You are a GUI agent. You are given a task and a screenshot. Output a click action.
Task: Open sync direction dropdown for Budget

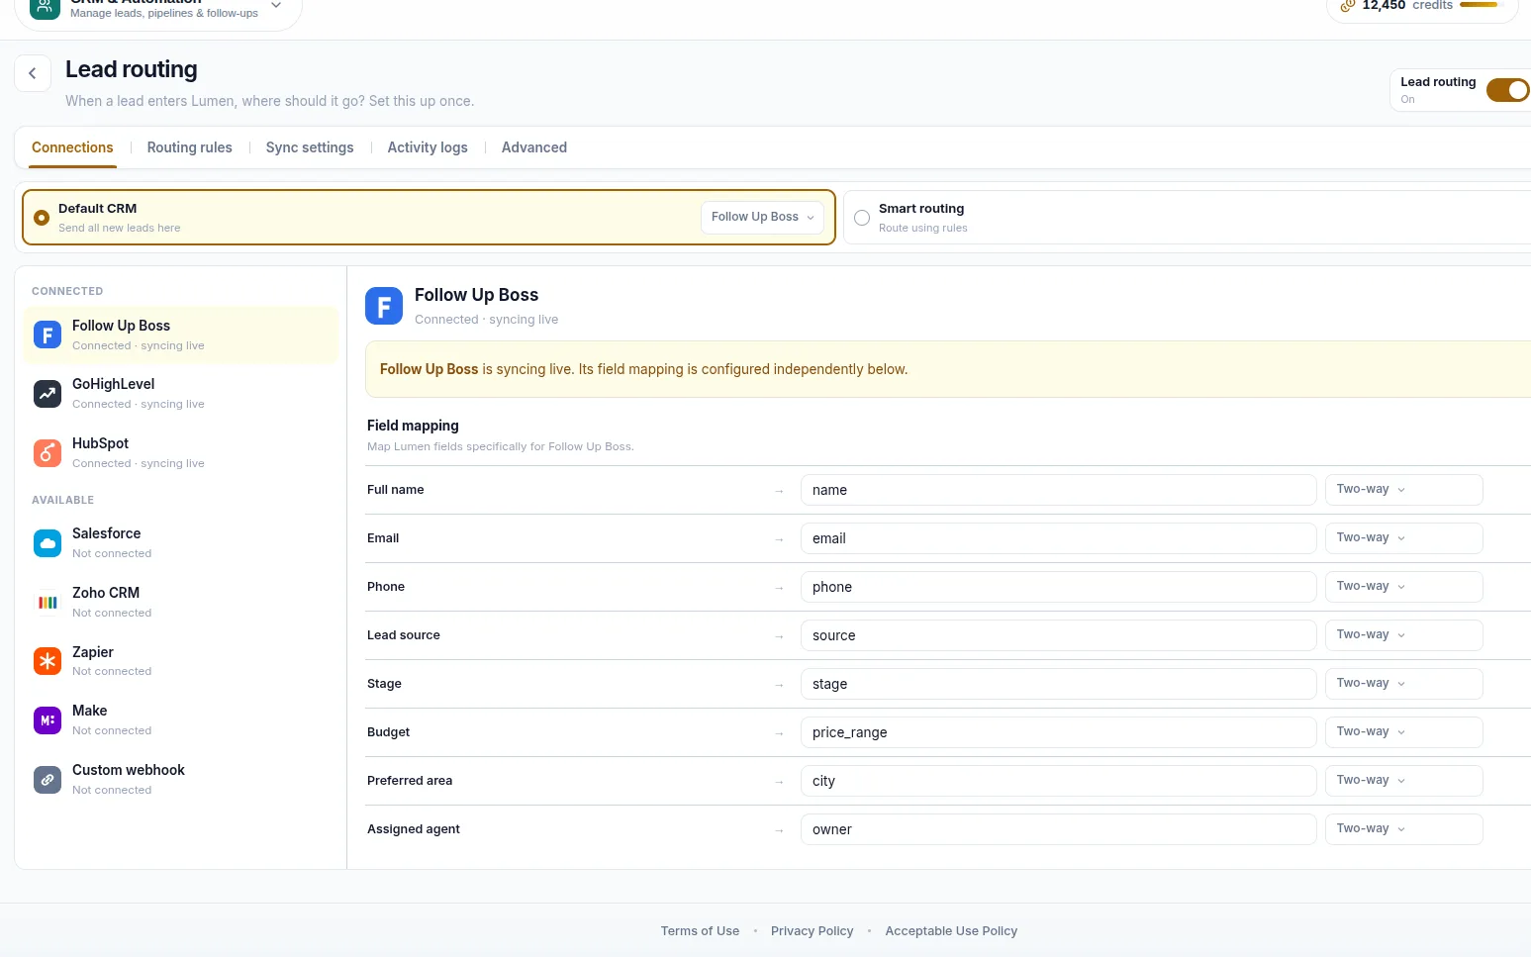[1403, 732]
